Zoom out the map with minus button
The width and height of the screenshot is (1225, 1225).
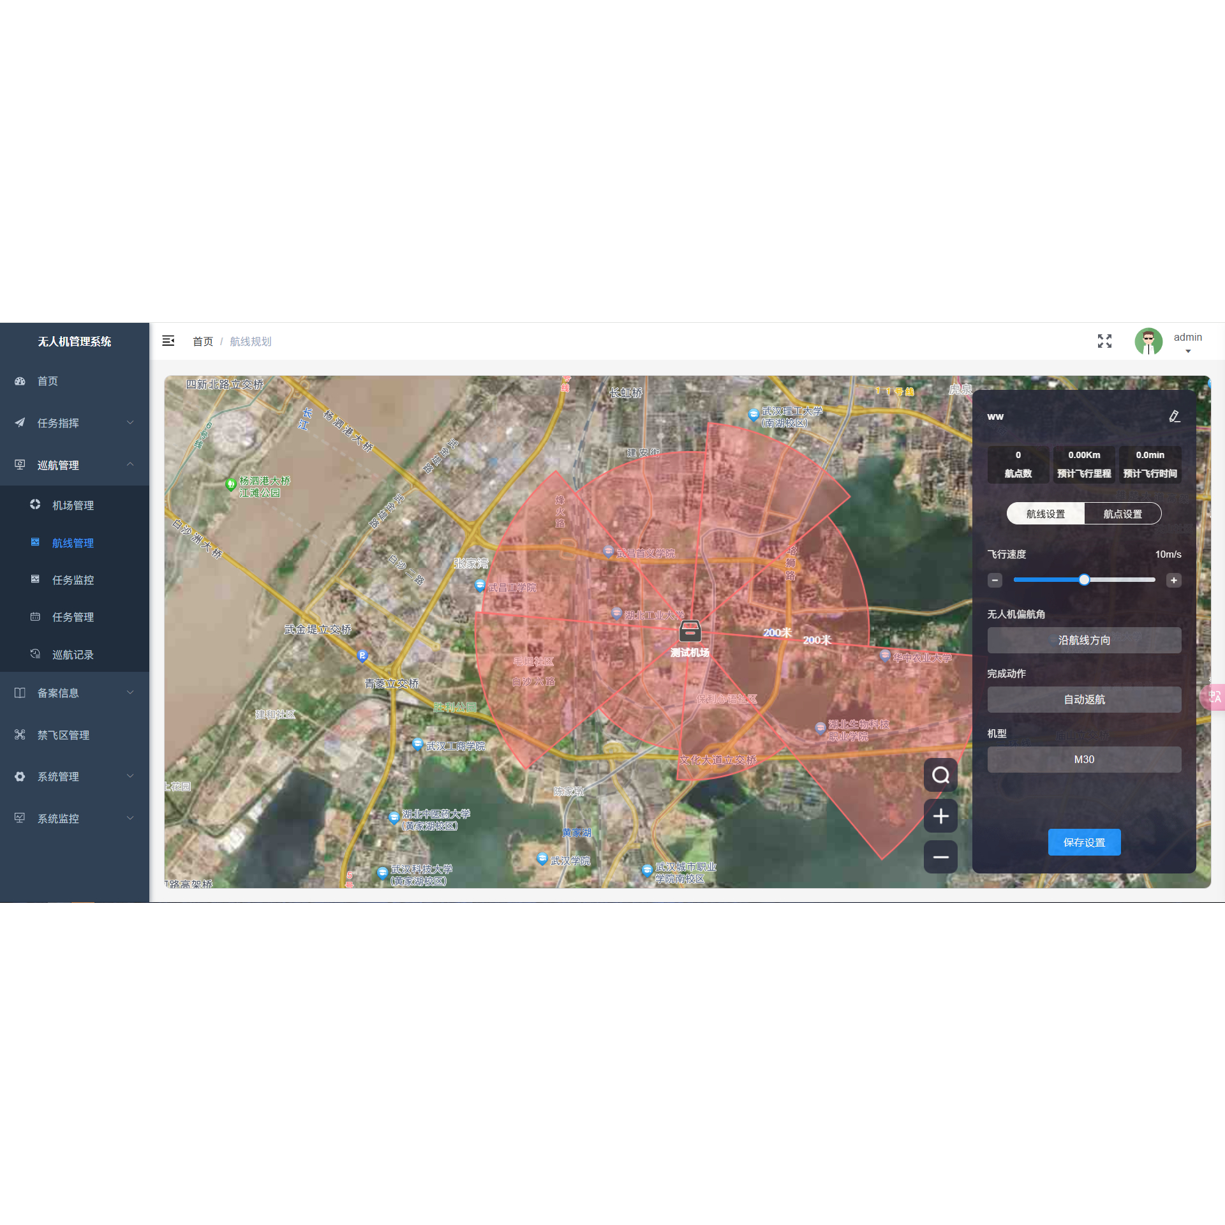point(940,857)
